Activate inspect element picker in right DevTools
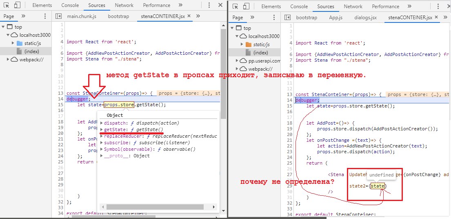The height and width of the screenshot is (219, 451). pyautogui.click(x=235, y=6)
